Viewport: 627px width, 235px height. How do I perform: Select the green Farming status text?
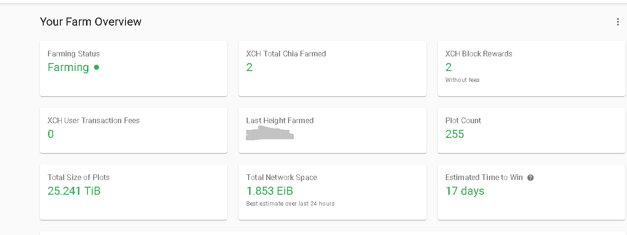point(68,67)
